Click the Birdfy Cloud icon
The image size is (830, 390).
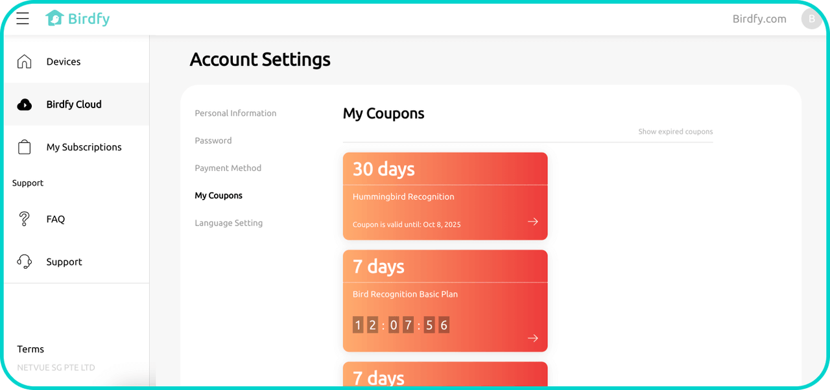(25, 104)
